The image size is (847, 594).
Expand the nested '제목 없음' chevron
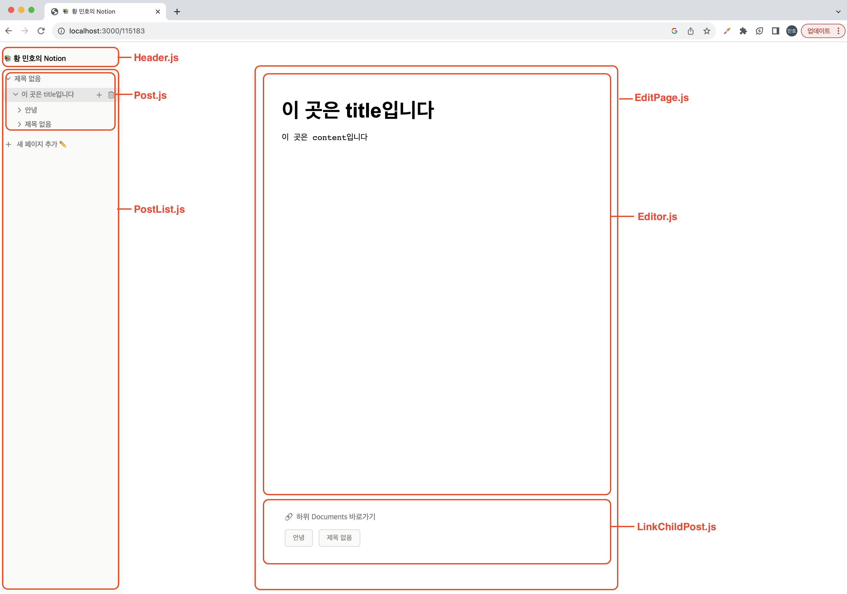point(19,124)
